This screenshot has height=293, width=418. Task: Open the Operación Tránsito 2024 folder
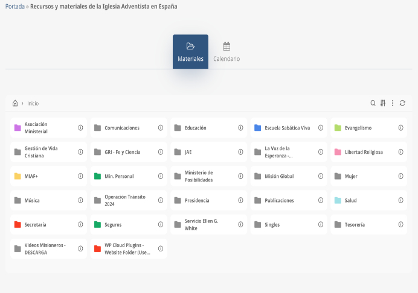point(124,200)
